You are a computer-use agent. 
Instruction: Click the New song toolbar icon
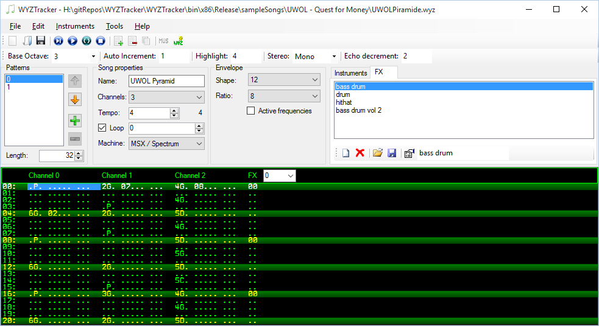(13, 41)
